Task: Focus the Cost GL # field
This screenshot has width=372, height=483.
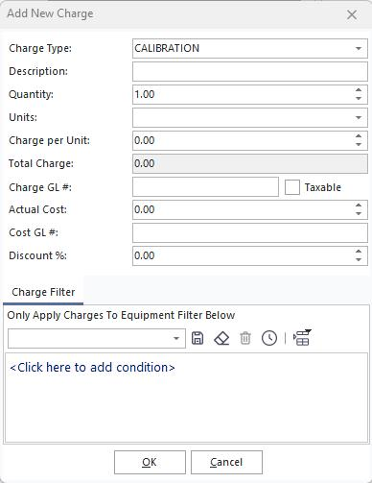Action: (250, 232)
